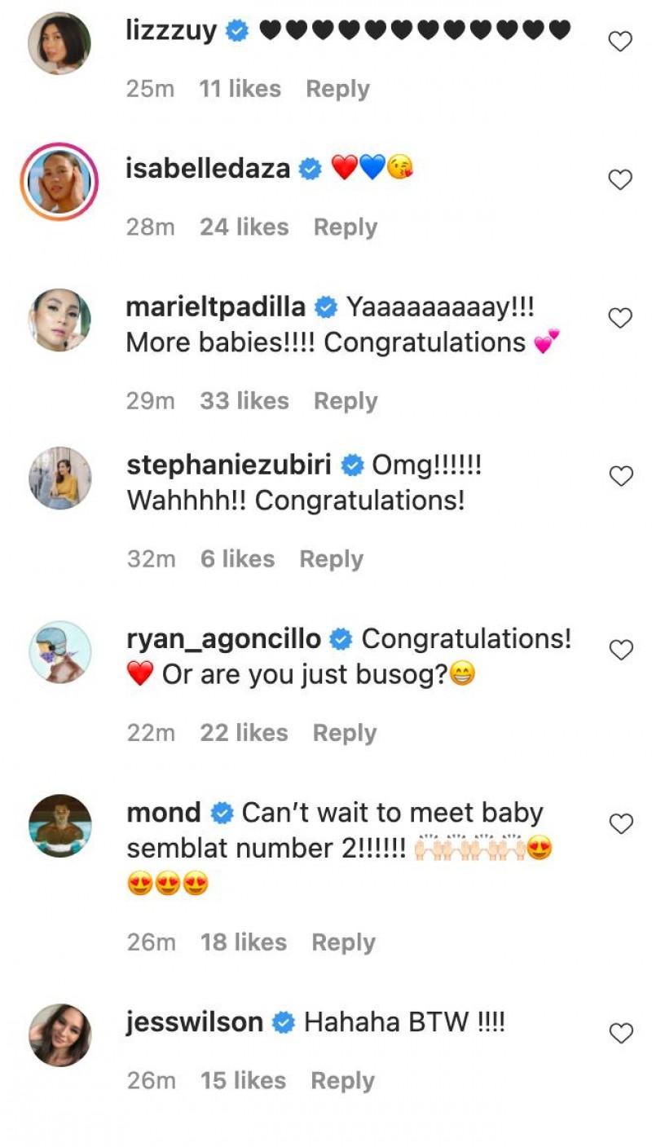This screenshot has width=652, height=1147.
Task: Open isabelledaza's story ring avatar
Action: tap(59, 182)
